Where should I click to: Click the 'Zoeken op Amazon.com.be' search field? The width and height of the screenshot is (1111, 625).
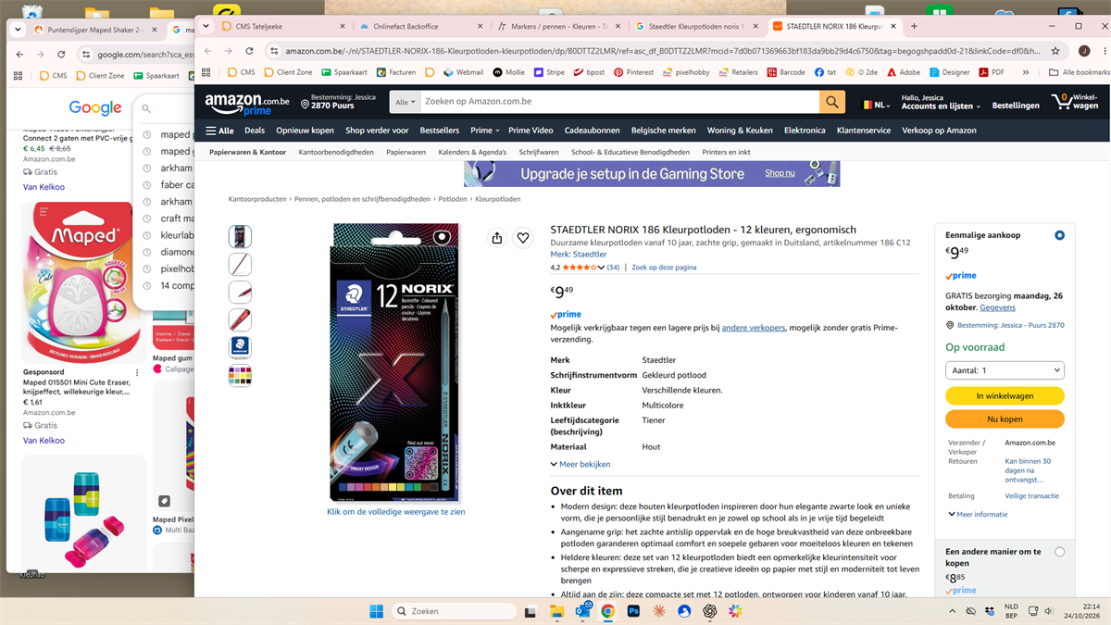click(619, 102)
